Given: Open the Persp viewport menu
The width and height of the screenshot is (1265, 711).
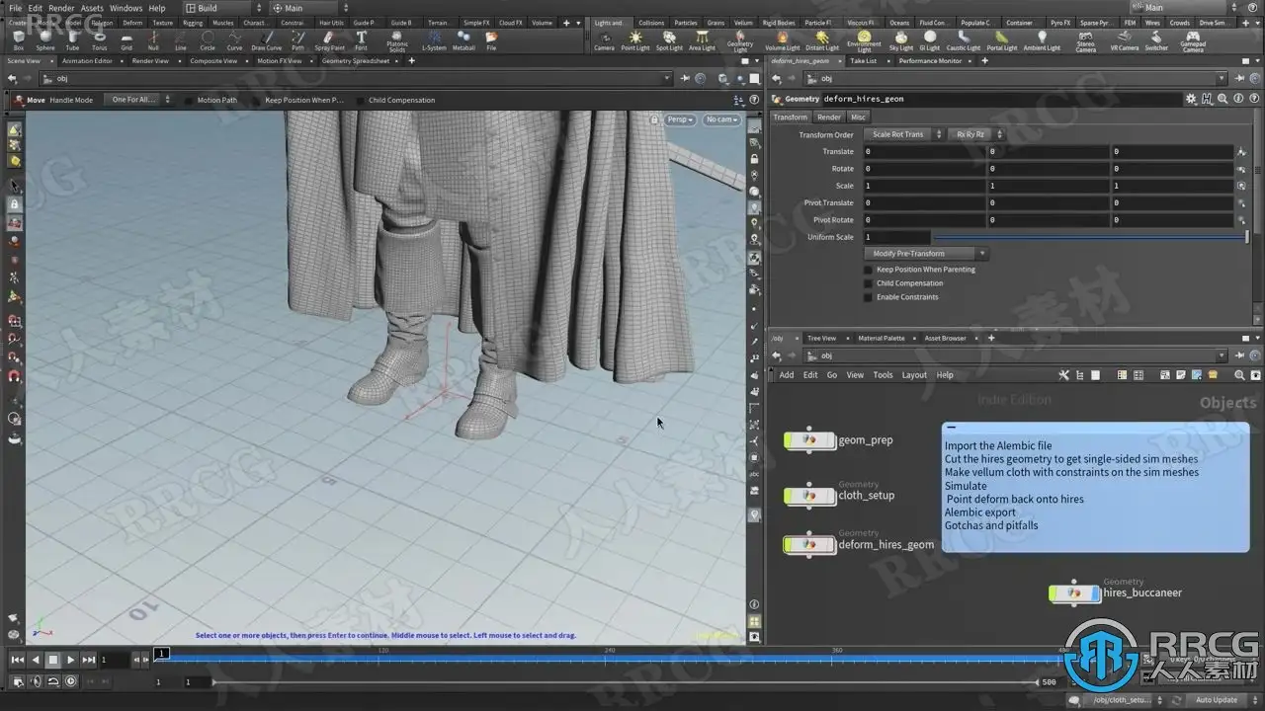Looking at the screenshot, I should click(679, 119).
